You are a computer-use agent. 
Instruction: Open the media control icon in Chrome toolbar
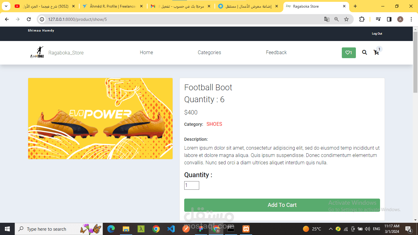[378, 19]
